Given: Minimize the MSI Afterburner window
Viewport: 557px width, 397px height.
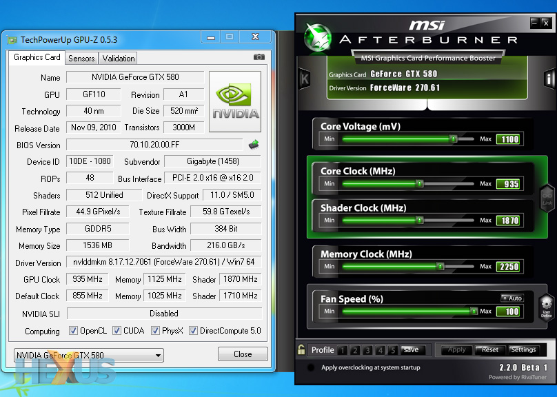Looking at the screenshot, I should point(535,23).
